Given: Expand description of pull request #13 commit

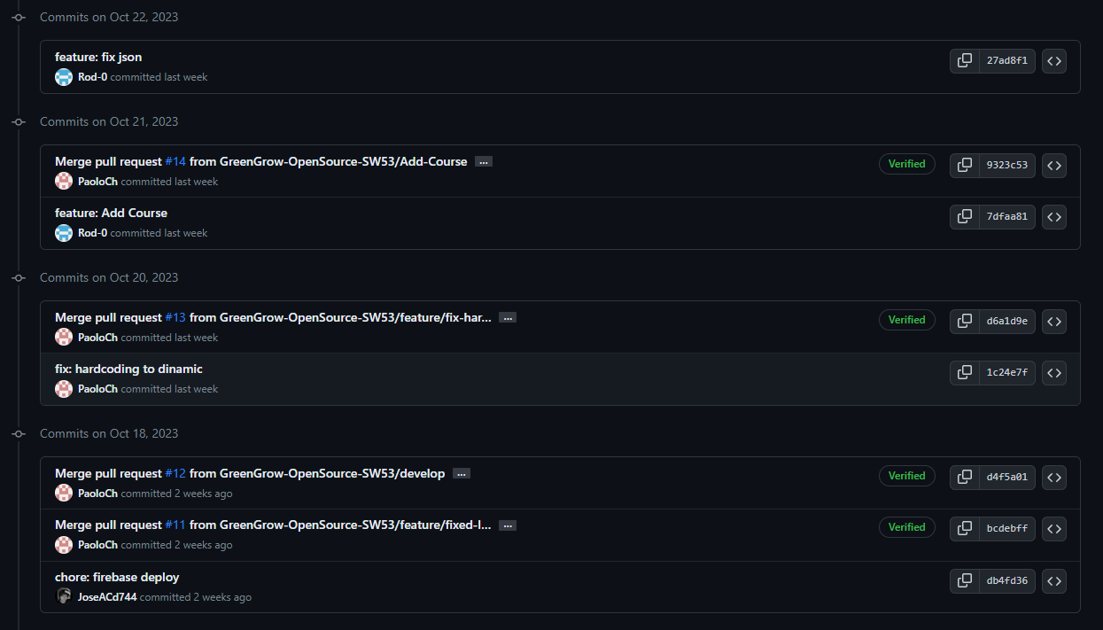Looking at the screenshot, I should click(508, 318).
